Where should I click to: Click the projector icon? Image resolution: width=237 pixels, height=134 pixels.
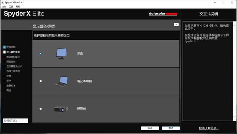pyautogui.click(x=61, y=109)
